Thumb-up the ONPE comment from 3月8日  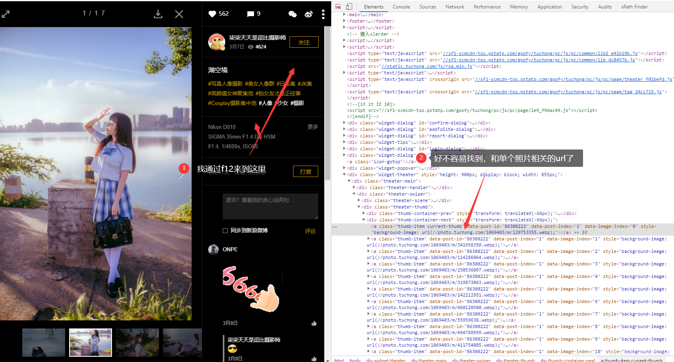[x=314, y=323]
